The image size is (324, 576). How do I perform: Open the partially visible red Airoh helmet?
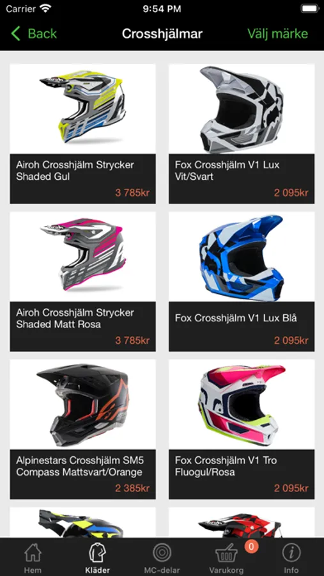[242, 522]
